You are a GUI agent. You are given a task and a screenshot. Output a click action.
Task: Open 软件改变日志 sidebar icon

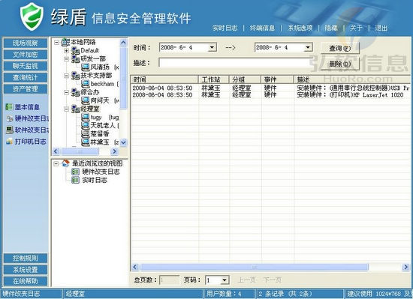click(10, 130)
